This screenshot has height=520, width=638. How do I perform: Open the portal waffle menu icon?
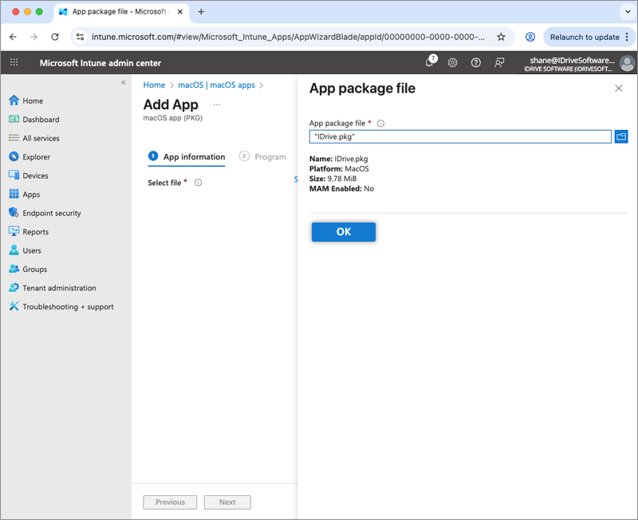(x=14, y=63)
